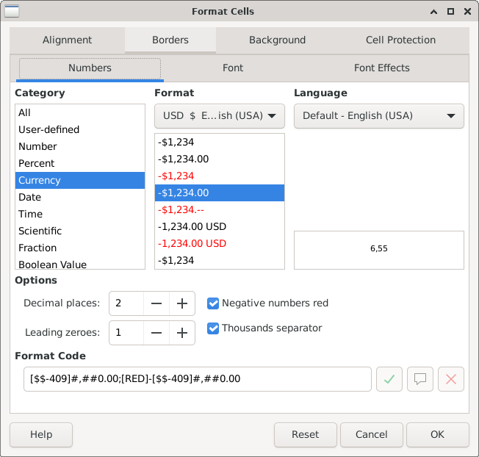Decrease decimal places with minus button
Image resolution: width=479 pixels, height=457 pixels.
[x=156, y=303]
